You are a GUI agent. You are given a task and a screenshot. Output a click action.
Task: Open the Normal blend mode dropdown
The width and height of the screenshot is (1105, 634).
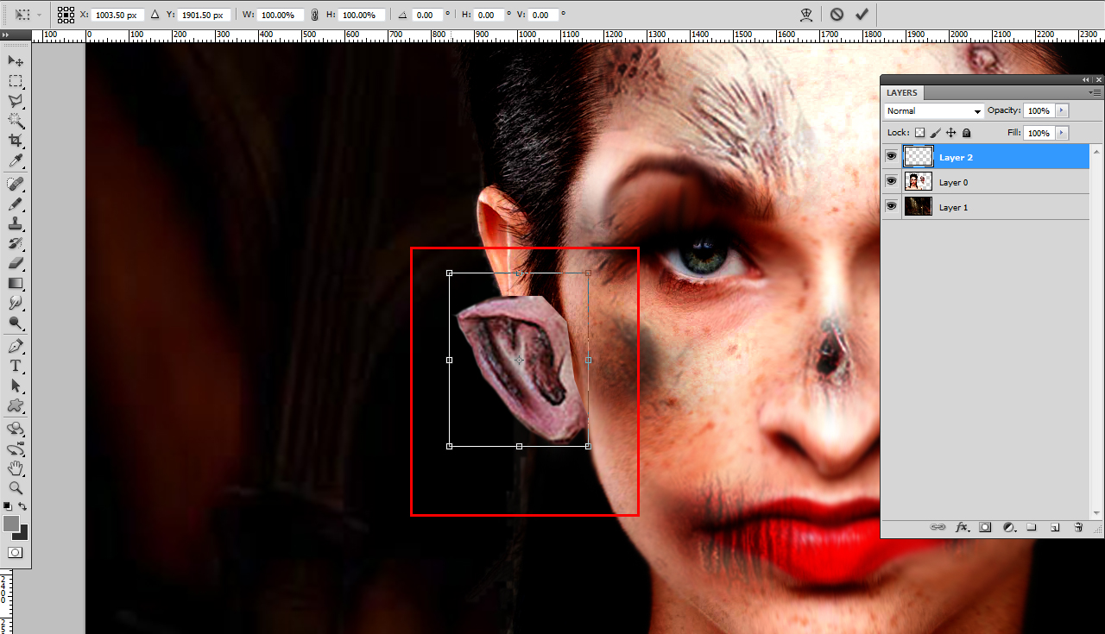click(x=934, y=110)
